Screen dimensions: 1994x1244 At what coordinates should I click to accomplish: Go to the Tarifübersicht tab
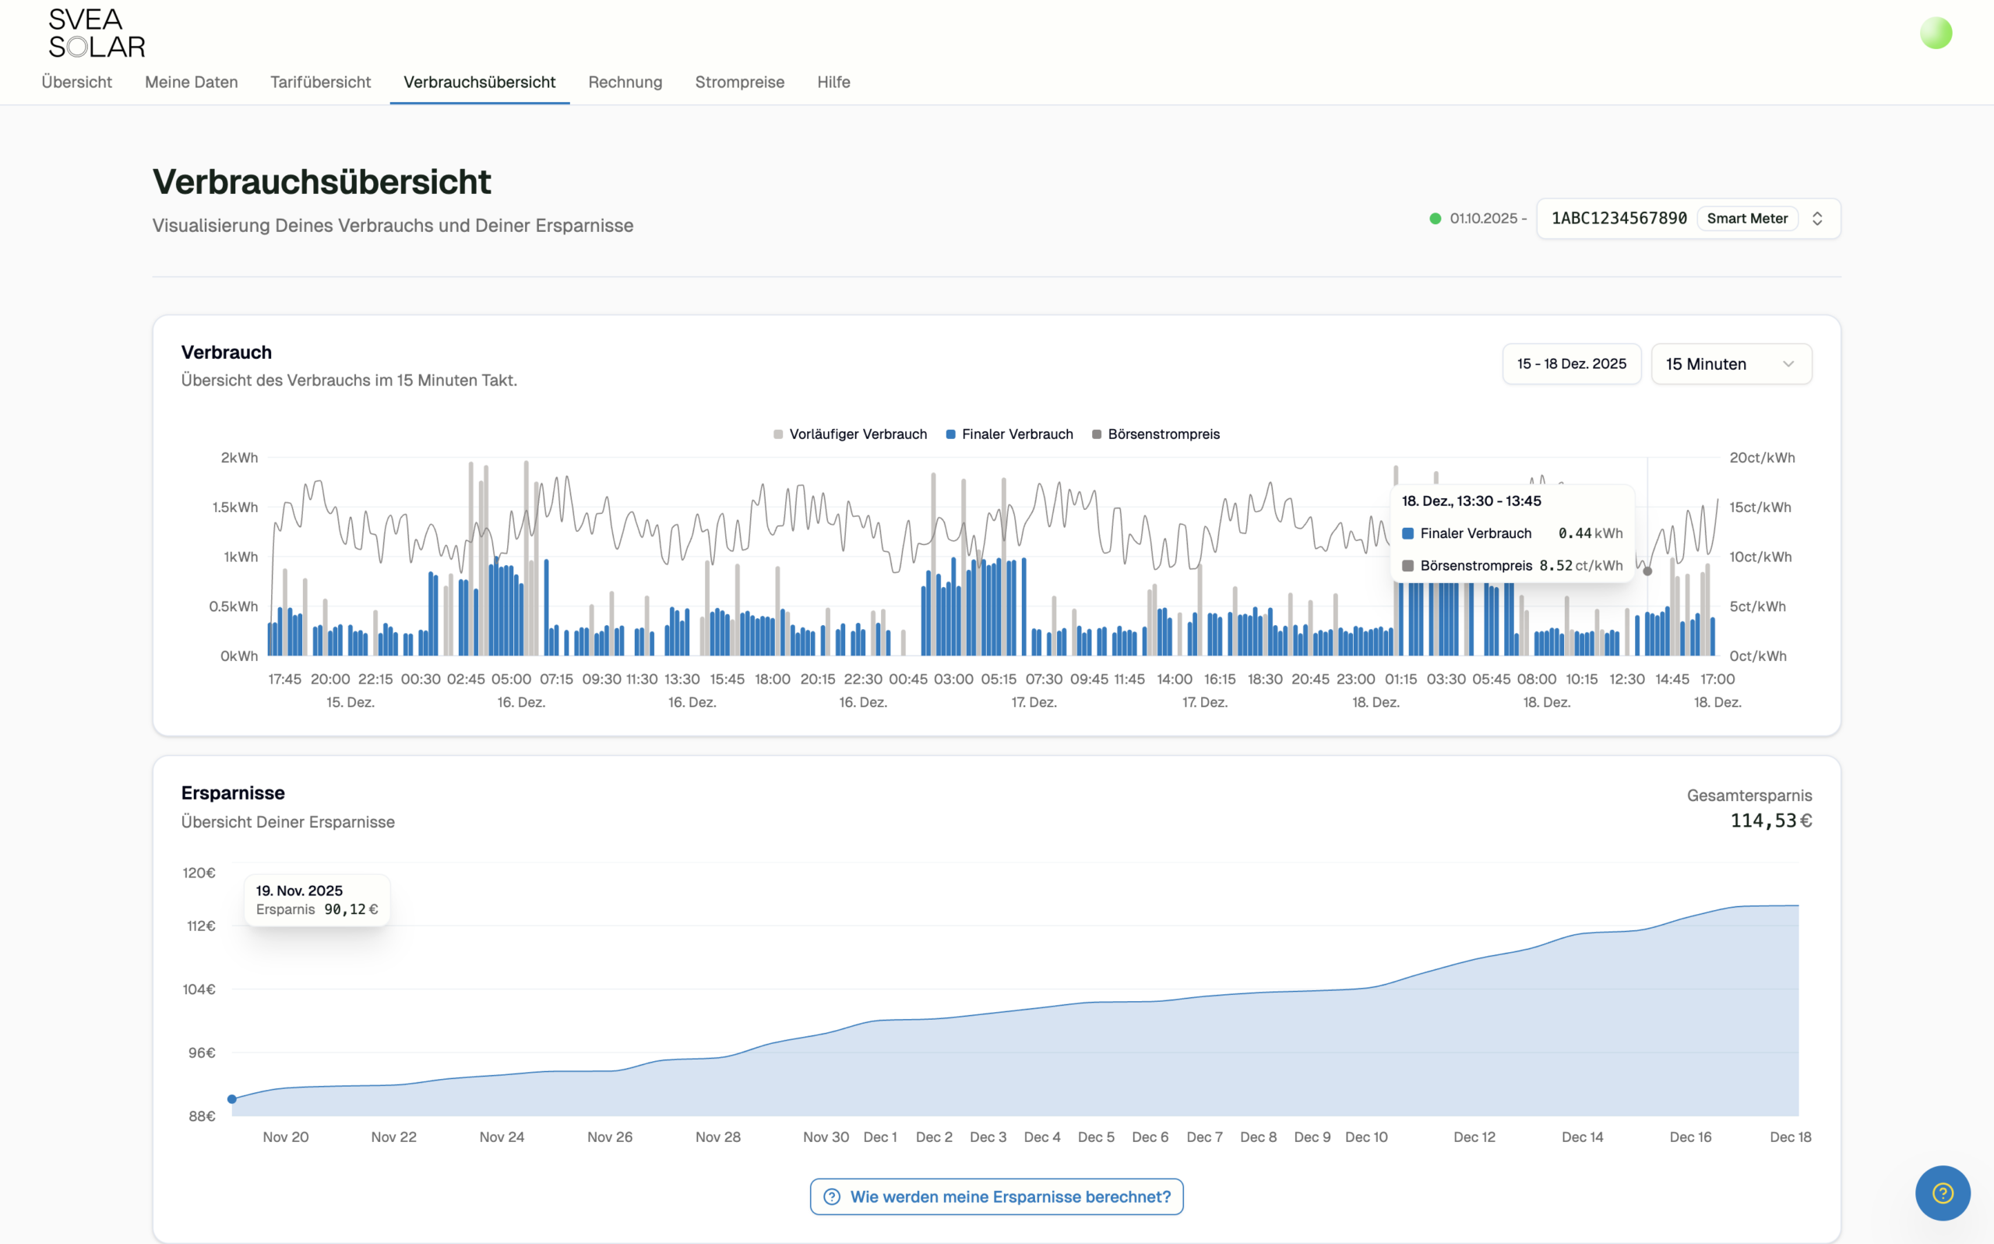(x=320, y=83)
